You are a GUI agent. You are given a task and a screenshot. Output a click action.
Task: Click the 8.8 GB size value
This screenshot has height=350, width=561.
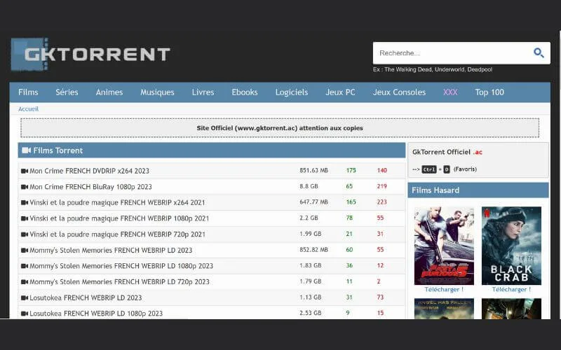pyautogui.click(x=309, y=186)
